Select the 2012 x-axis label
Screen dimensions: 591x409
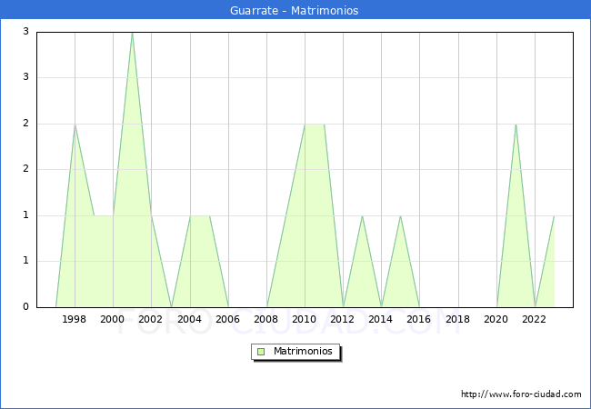point(342,319)
